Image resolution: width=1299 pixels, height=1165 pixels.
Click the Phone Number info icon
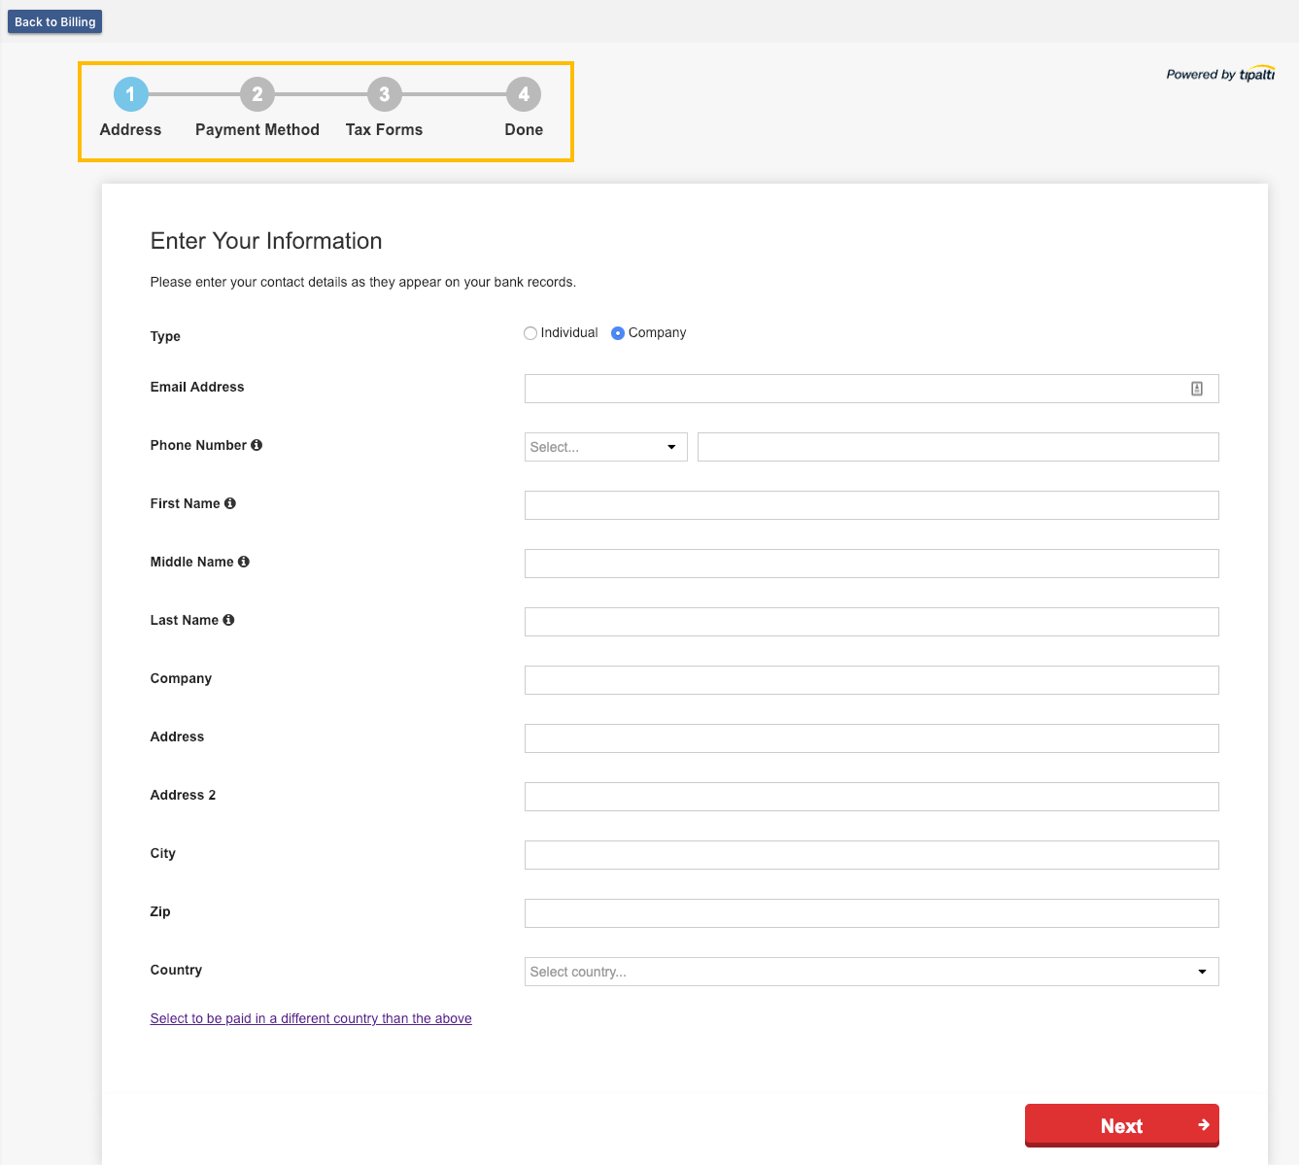click(x=256, y=445)
